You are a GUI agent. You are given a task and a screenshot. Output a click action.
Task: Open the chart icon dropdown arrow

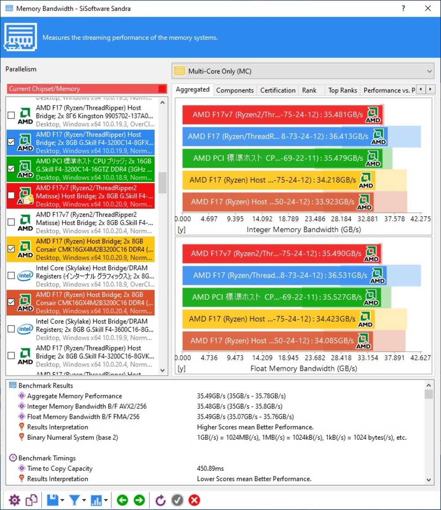pyautogui.click(x=105, y=500)
